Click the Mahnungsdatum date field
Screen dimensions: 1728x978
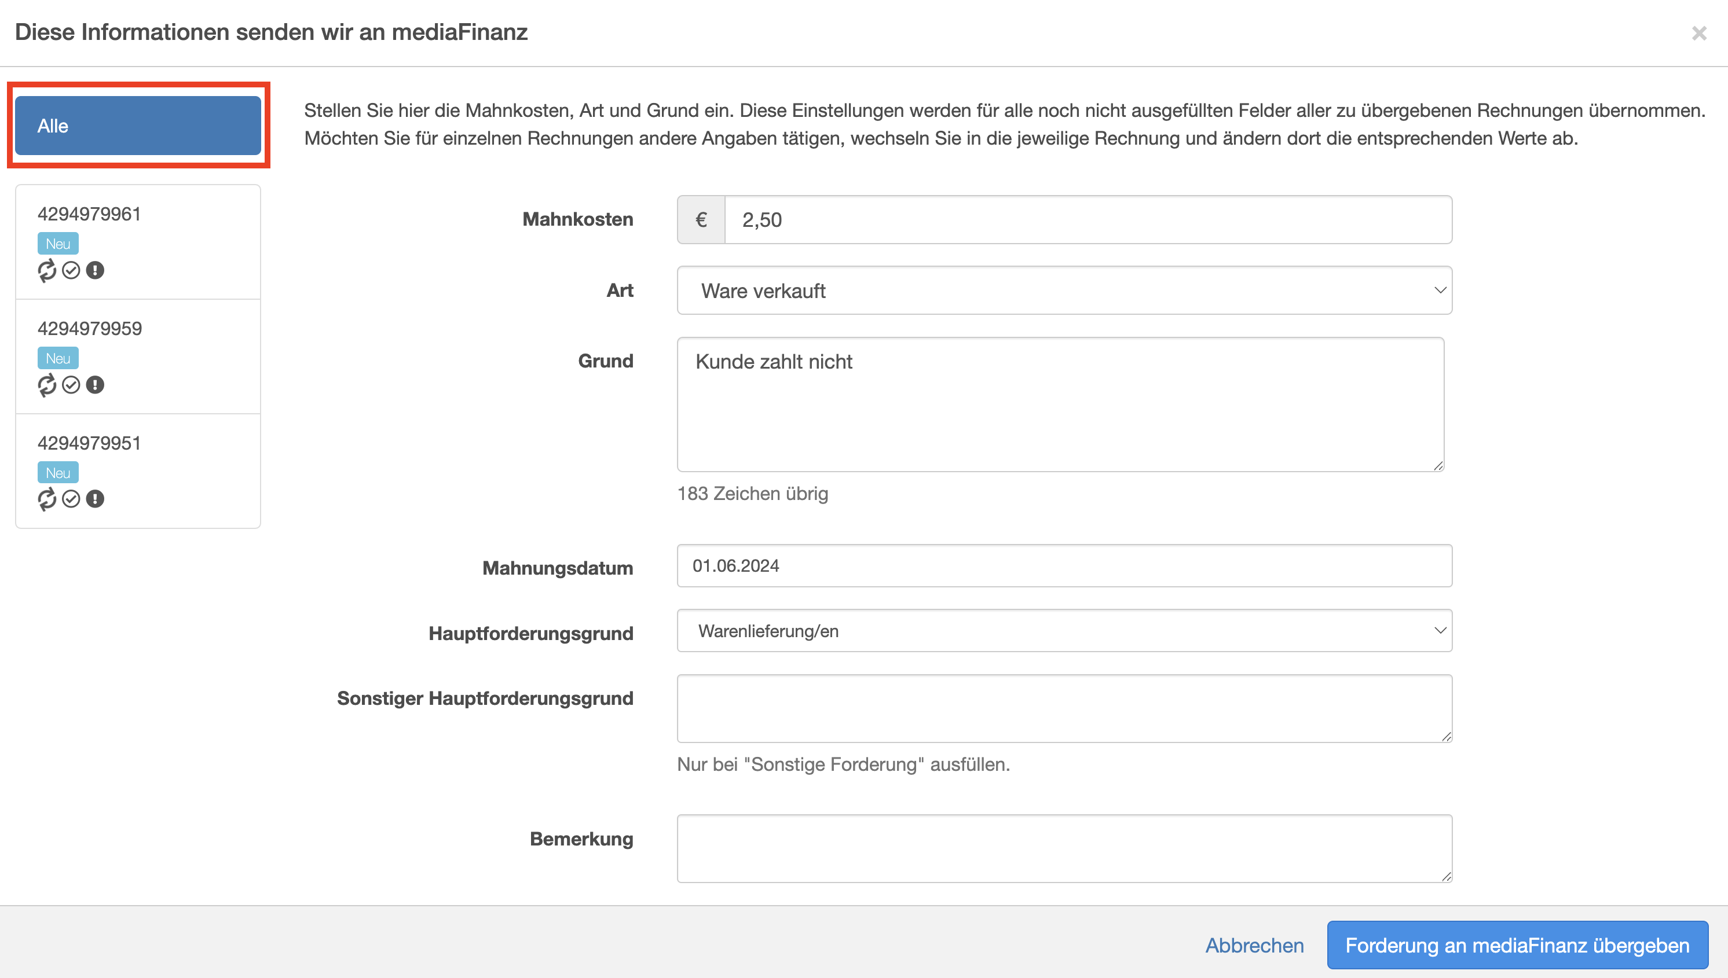[x=1064, y=565]
